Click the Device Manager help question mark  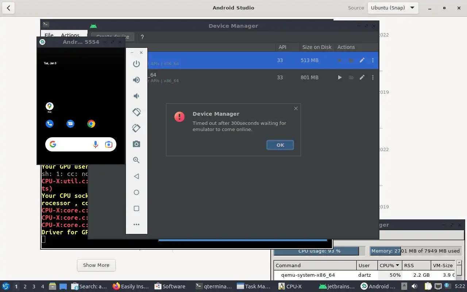142,37
